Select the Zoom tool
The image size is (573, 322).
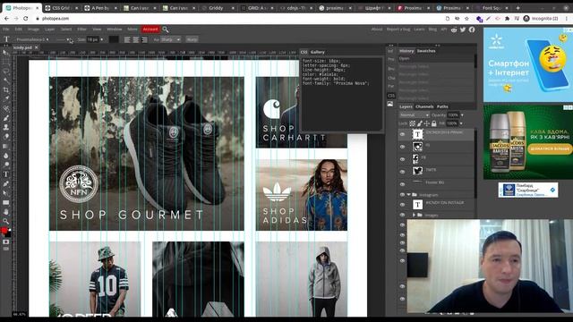6,221
